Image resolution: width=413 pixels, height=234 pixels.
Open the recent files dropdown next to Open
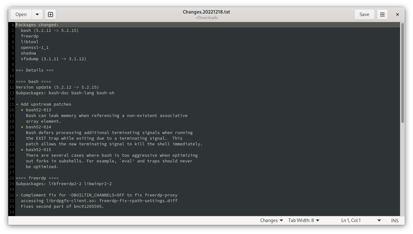click(37, 14)
